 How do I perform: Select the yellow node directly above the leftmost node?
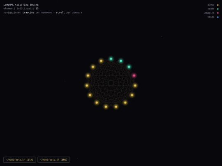coord(88,75)
